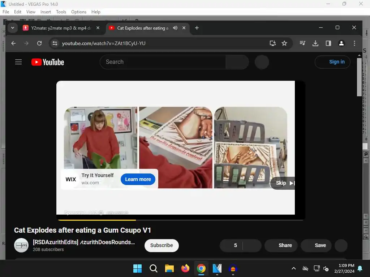Open Chrome downloads
The width and height of the screenshot is (370, 277).
point(315,43)
